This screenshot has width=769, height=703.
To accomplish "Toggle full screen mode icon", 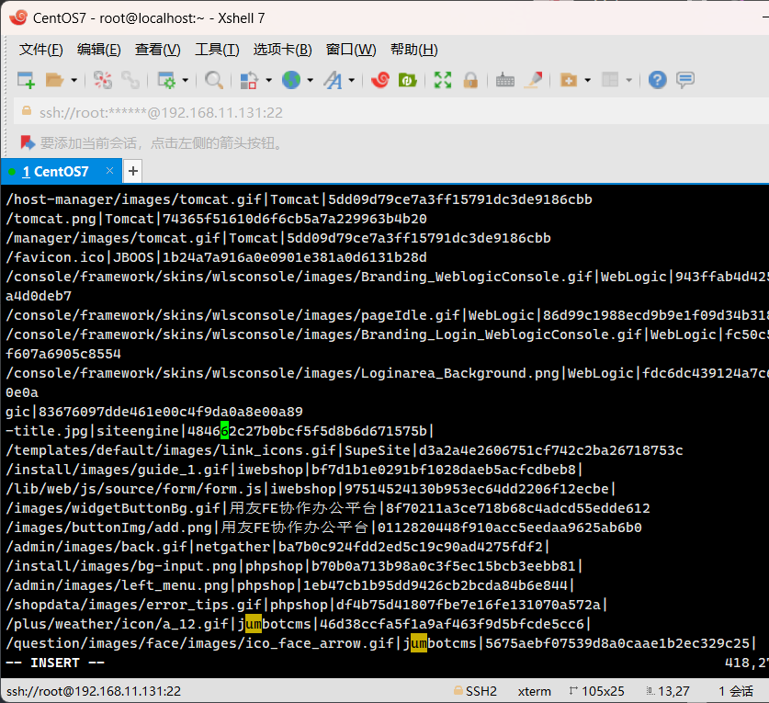I will click(x=443, y=80).
